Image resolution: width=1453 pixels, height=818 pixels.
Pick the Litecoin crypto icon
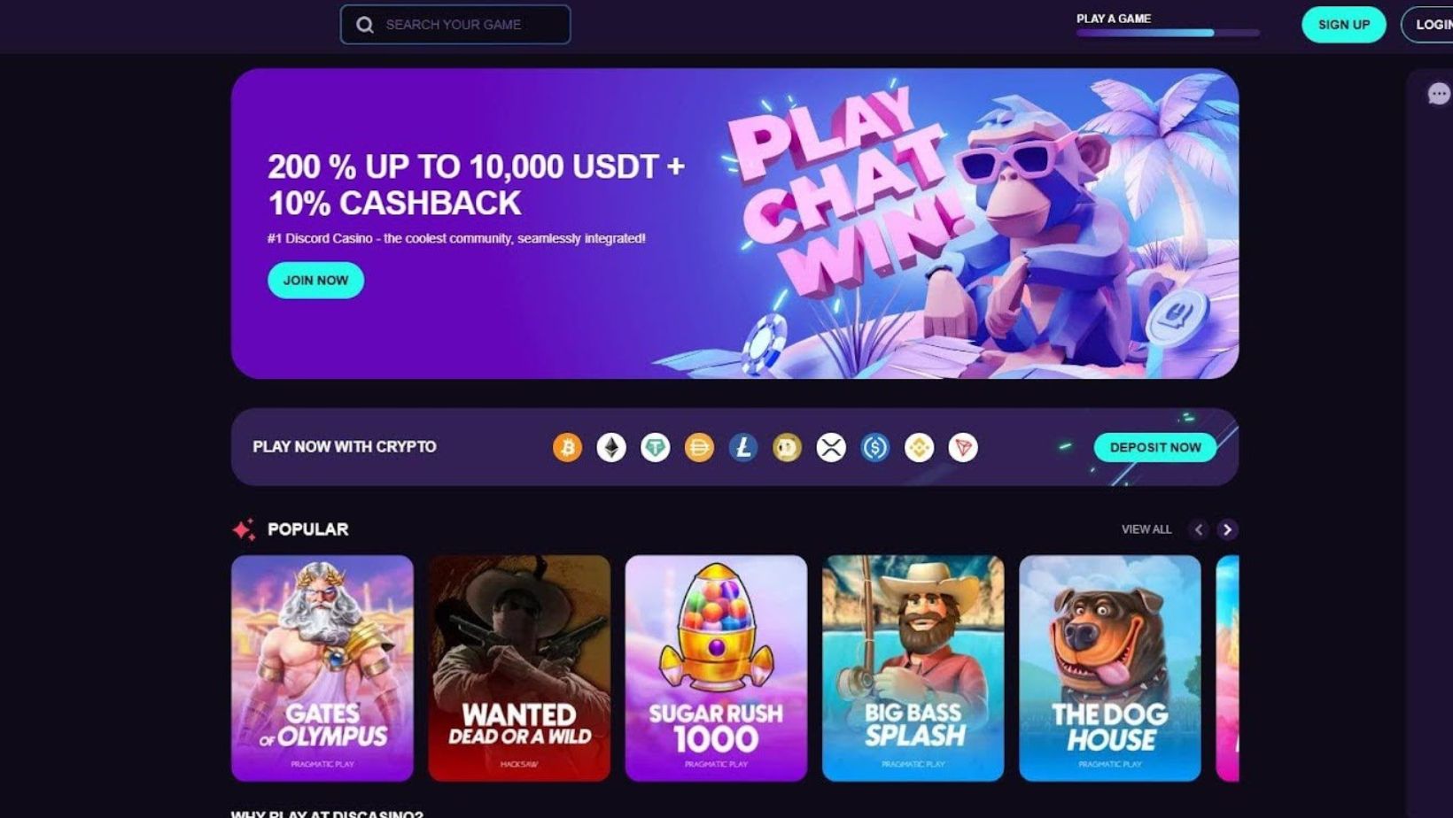(x=742, y=447)
